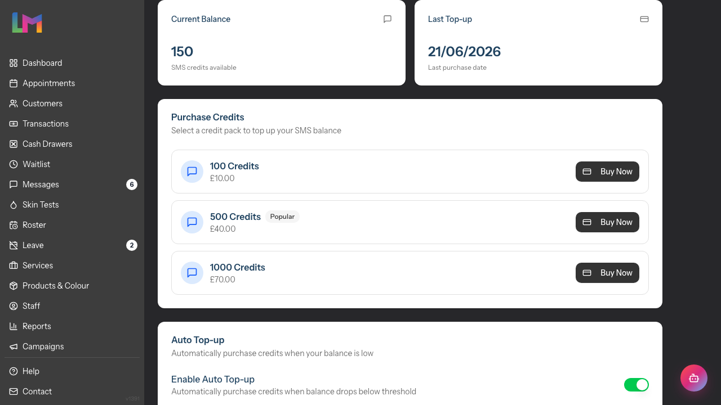Image resolution: width=721 pixels, height=405 pixels.
Task: Click the 100 Credits chat bubble icon
Action: 192,172
